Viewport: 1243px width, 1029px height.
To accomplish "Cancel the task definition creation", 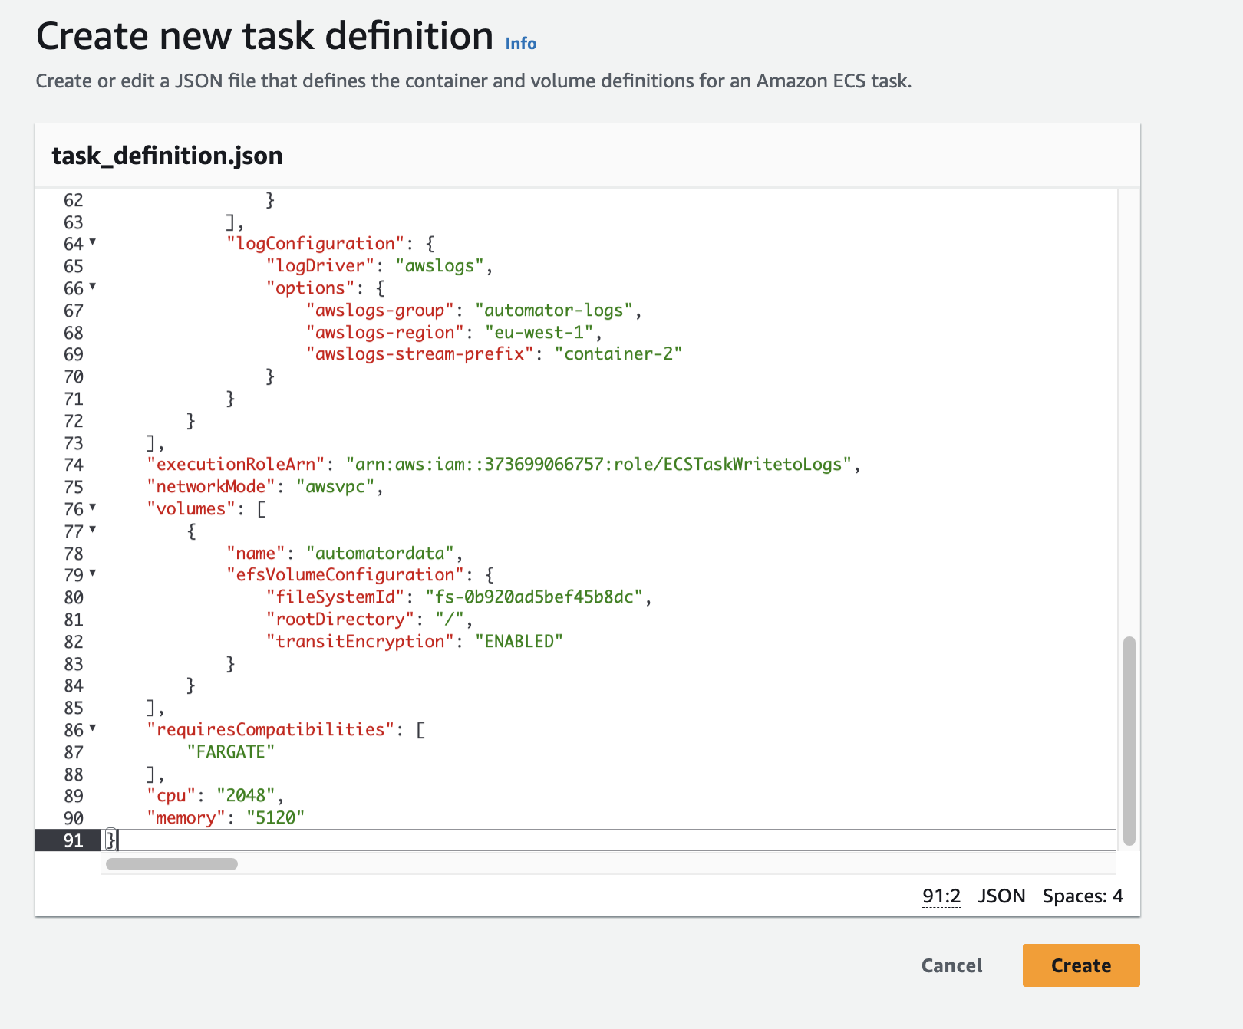I will tap(951, 965).
